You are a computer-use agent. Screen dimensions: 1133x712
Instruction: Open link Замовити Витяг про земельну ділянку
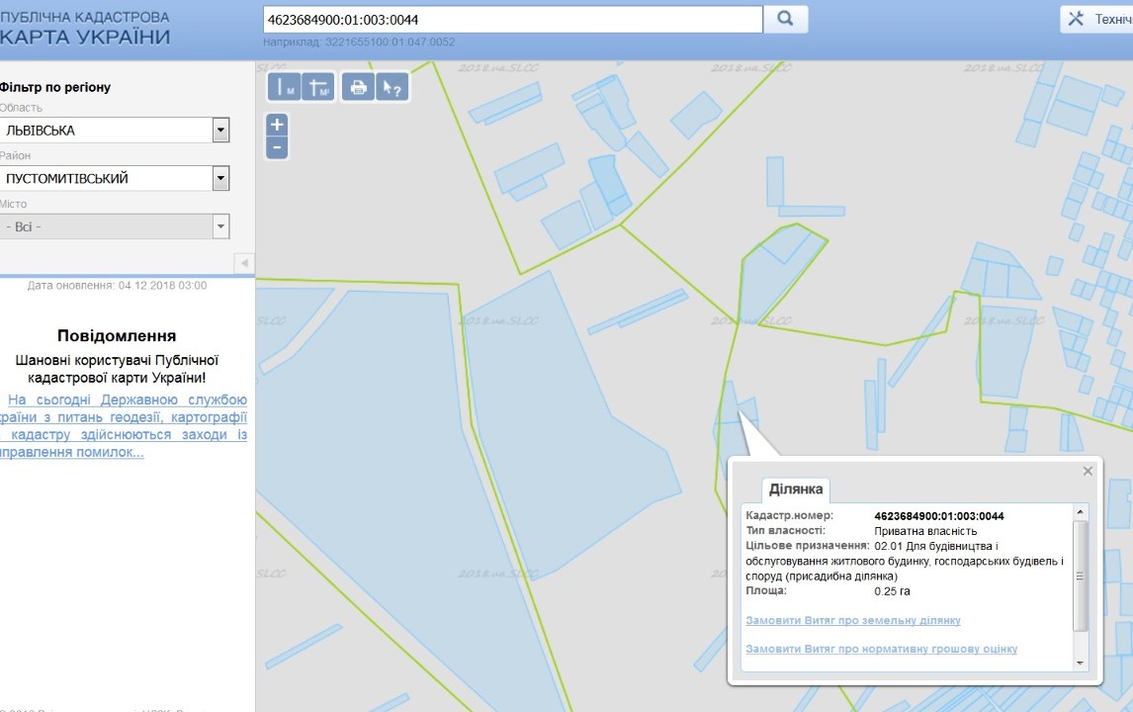852,620
